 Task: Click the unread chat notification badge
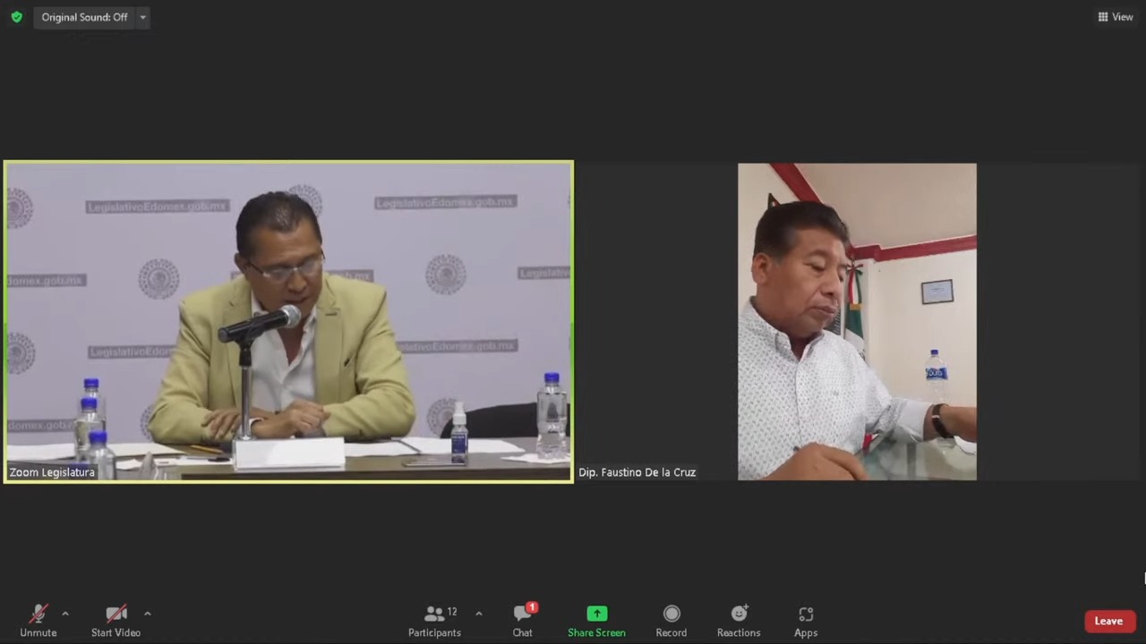tap(532, 607)
